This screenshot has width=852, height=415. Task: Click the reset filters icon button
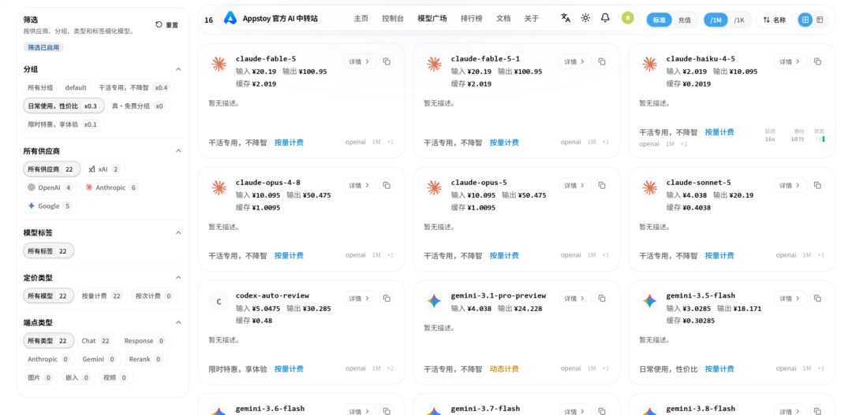(x=166, y=25)
